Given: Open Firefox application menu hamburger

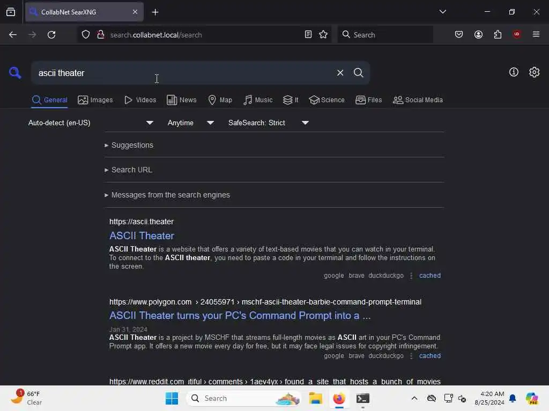Looking at the screenshot, I should (x=536, y=34).
